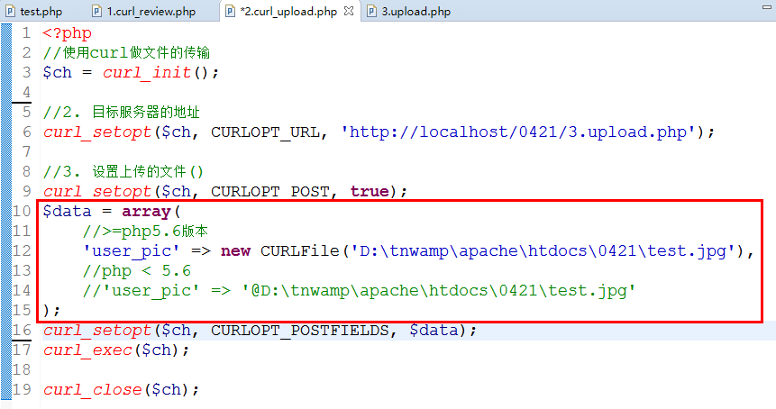Click the commented '@D:\tnwamp path string on line 14
776x409 pixels.
point(439,291)
